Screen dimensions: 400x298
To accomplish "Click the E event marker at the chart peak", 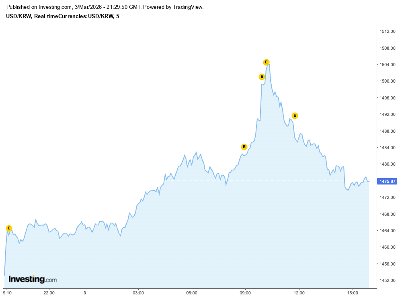I will 266,62.
